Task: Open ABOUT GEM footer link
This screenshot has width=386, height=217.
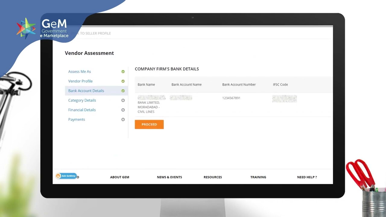Action: [120, 177]
